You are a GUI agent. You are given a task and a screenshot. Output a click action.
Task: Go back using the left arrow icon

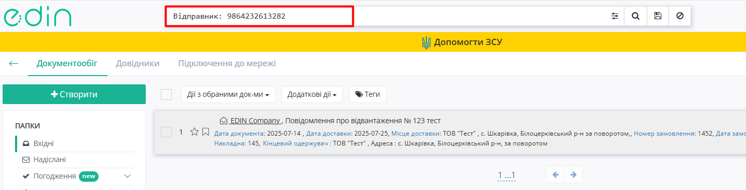(13, 63)
